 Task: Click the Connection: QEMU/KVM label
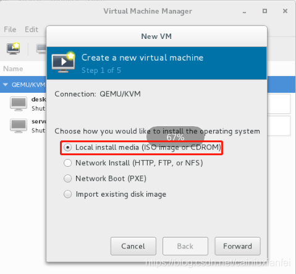[98, 94]
